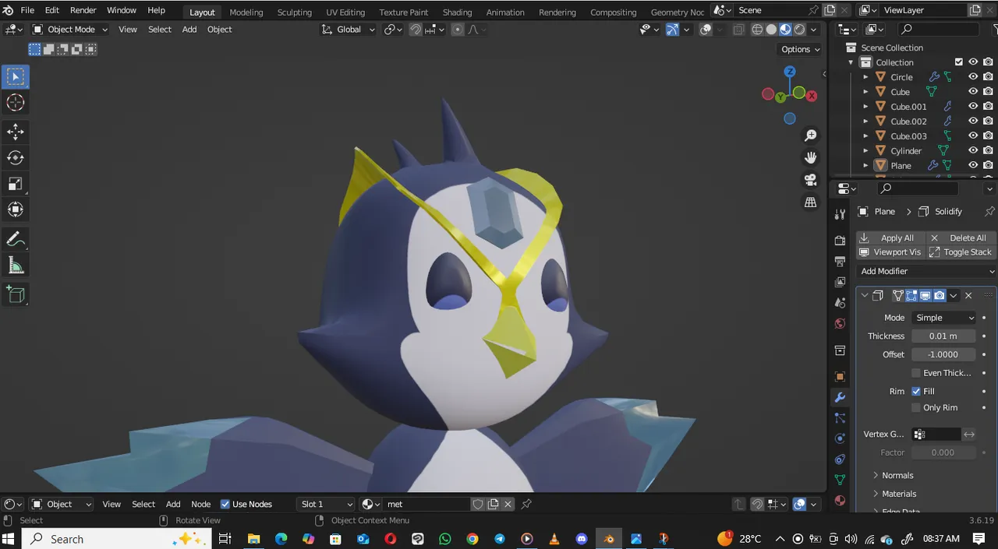Click the Delete All button
The image size is (998, 549).
point(961,238)
